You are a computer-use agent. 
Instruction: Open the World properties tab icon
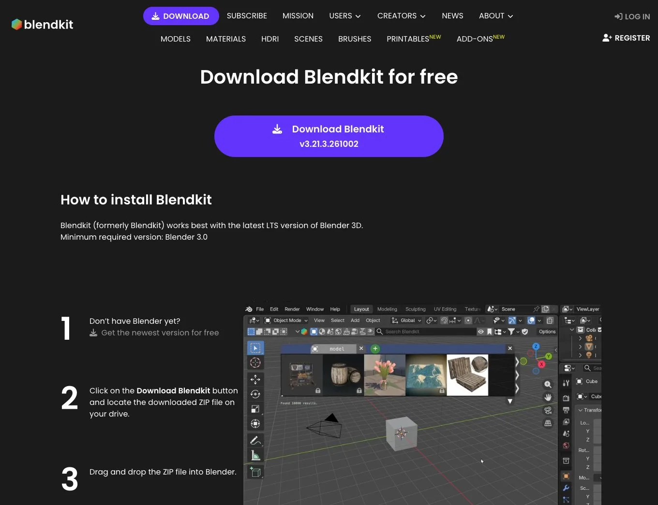[566, 446]
